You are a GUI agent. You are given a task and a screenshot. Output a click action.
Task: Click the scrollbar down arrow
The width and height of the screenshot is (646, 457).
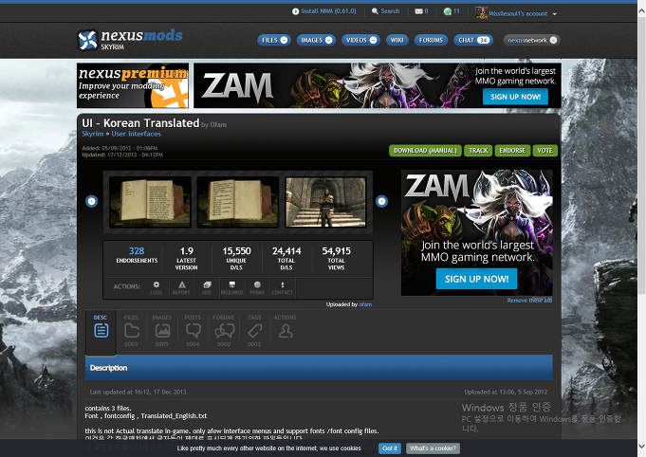click(642, 446)
